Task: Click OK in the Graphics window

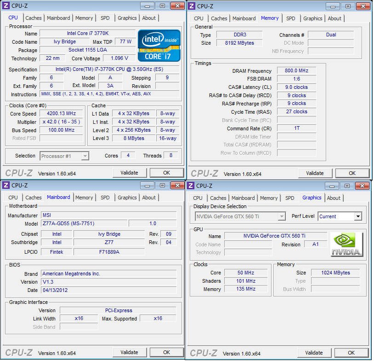Action: click(x=351, y=353)
